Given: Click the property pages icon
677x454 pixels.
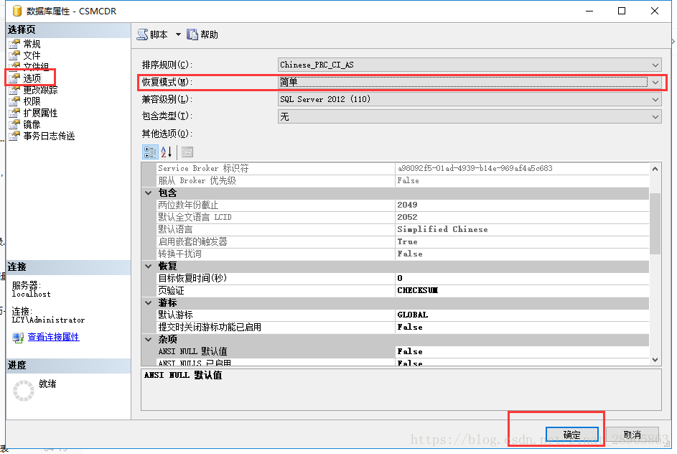Looking at the screenshot, I should (187, 152).
